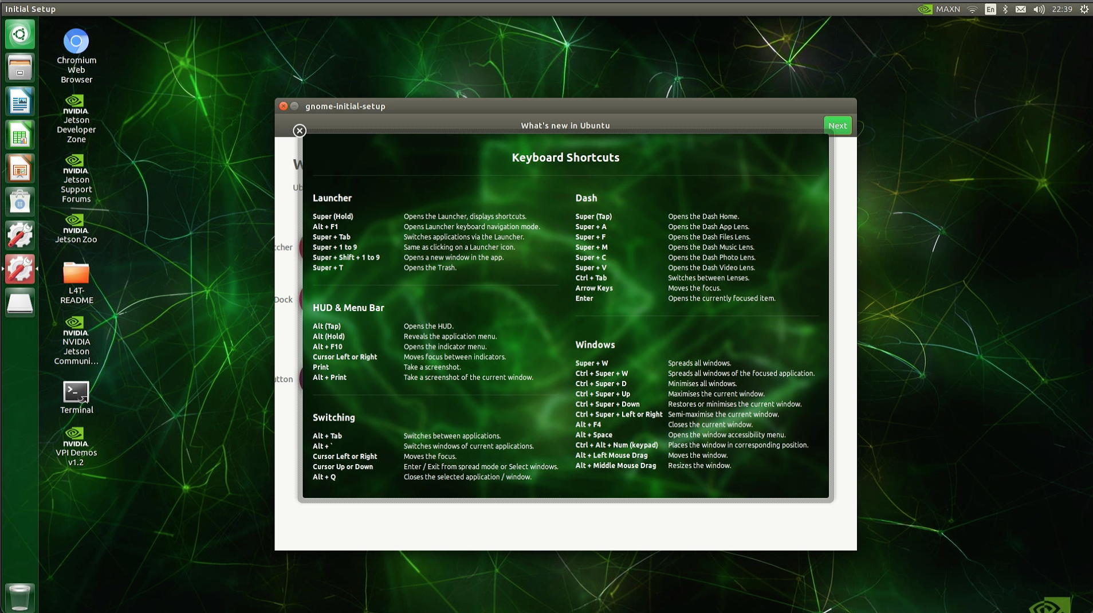Click the gnome-initial-setup window title bar

point(565,106)
